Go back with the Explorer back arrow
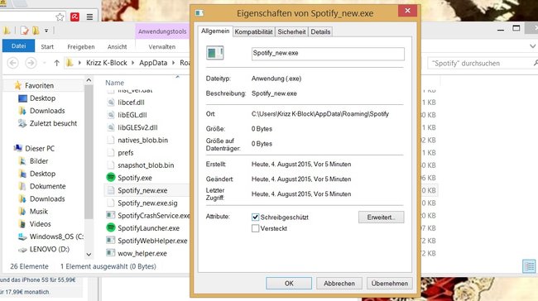This screenshot has height=301, width=538. (x=13, y=63)
